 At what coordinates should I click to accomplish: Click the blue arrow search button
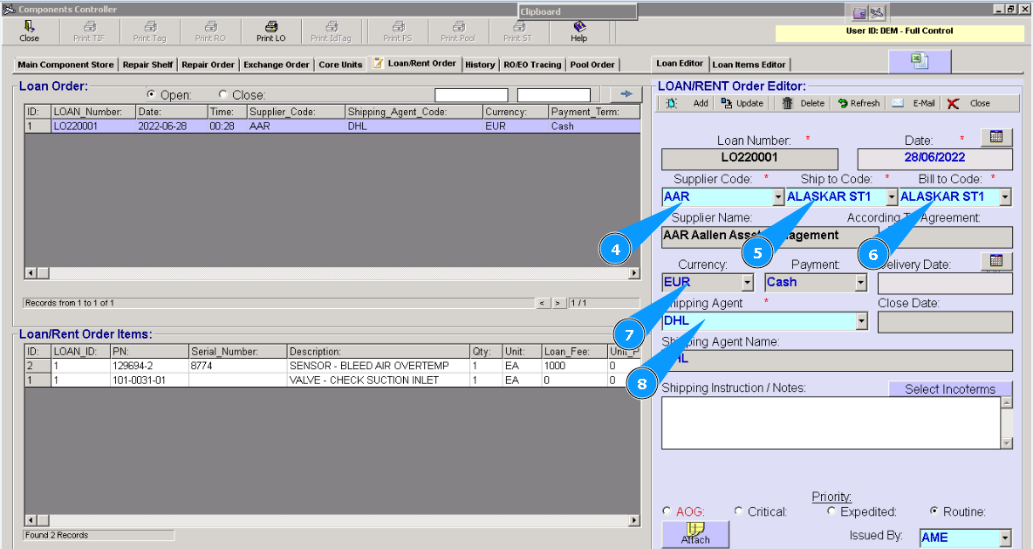point(626,94)
